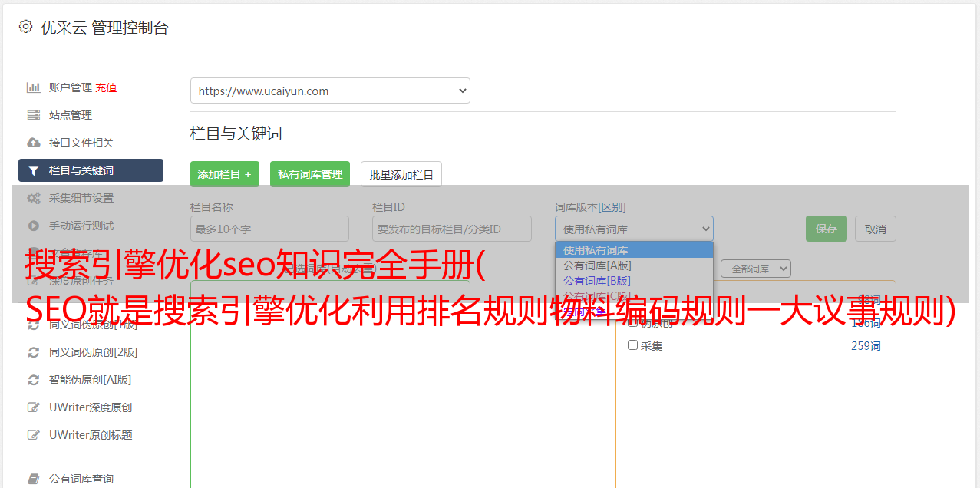Click the bar chart icon for 账户管理

click(x=33, y=87)
